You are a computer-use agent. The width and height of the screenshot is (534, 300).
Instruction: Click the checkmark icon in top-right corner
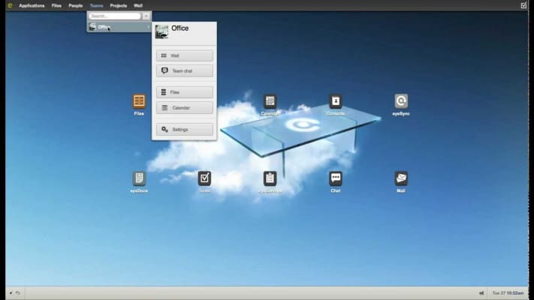click(x=523, y=5)
